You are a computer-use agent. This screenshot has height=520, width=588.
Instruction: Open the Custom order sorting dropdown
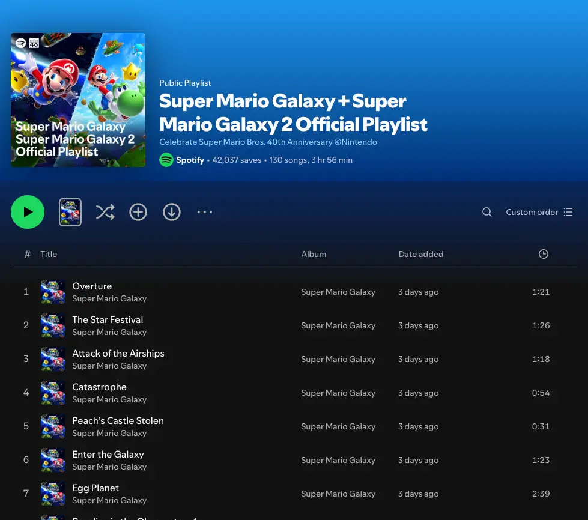[x=532, y=212]
